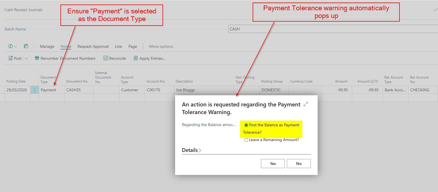Expand the Details section in the dialog
The width and height of the screenshot is (438, 192).
point(191,150)
